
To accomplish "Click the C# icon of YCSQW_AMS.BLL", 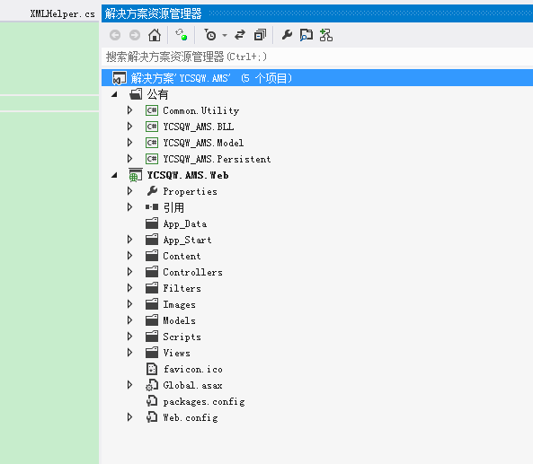I will [152, 127].
